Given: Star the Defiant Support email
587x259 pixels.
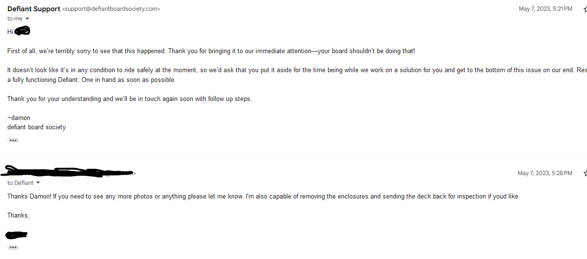Looking at the screenshot, I should tap(585, 9).
